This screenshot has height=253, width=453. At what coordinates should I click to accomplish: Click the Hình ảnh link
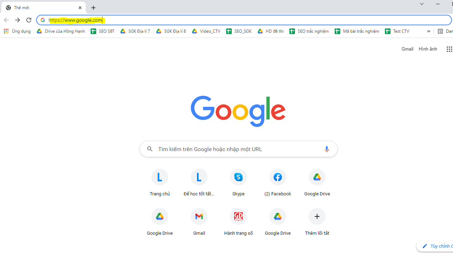[x=428, y=49]
